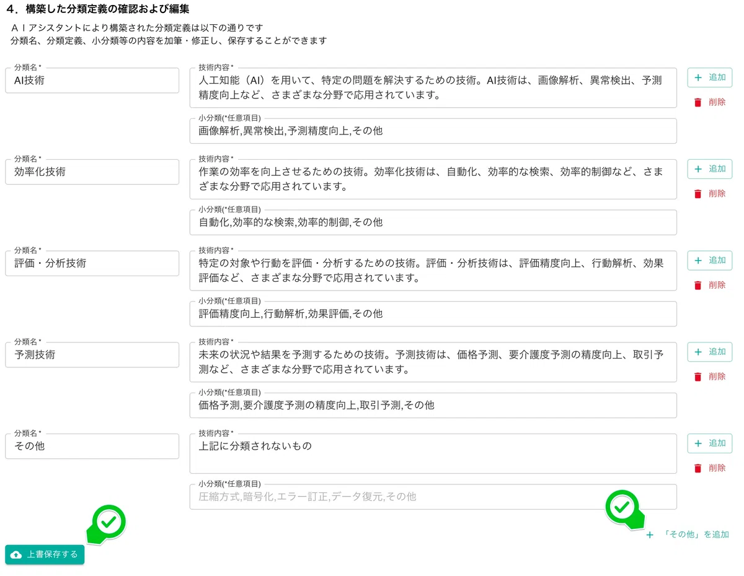Viewport: 744px width, 576px height.
Task: Edit 小分類 field with 自動化,効率的な検索
Action: point(433,222)
